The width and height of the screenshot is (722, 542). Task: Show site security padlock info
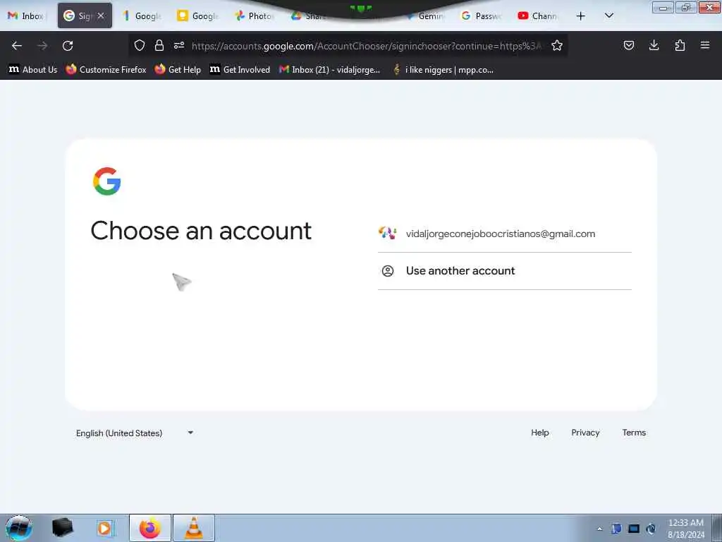(159, 45)
